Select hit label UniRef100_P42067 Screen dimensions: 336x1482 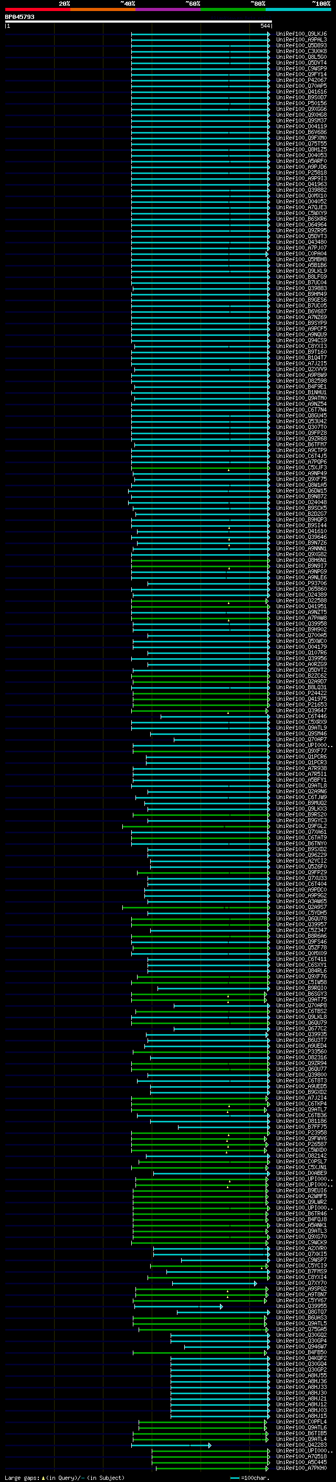click(x=301, y=80)
